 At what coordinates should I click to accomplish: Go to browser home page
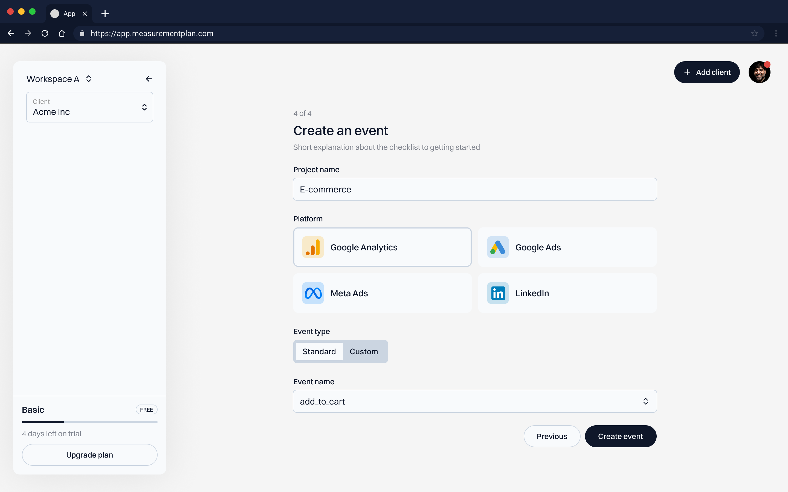pyautogui.click(x=62, y=33)
